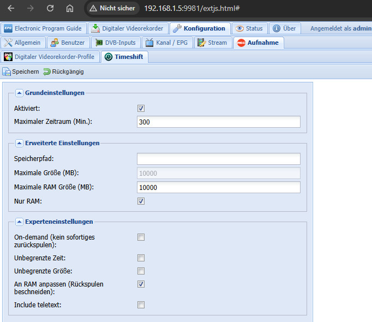
Task: Switch to Digitaler Videorekorder-Profile tab
Action: [49, 57]
